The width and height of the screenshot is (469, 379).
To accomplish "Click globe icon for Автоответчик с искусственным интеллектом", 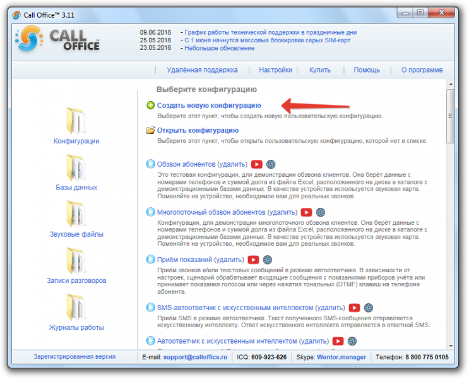I will 352,341.
